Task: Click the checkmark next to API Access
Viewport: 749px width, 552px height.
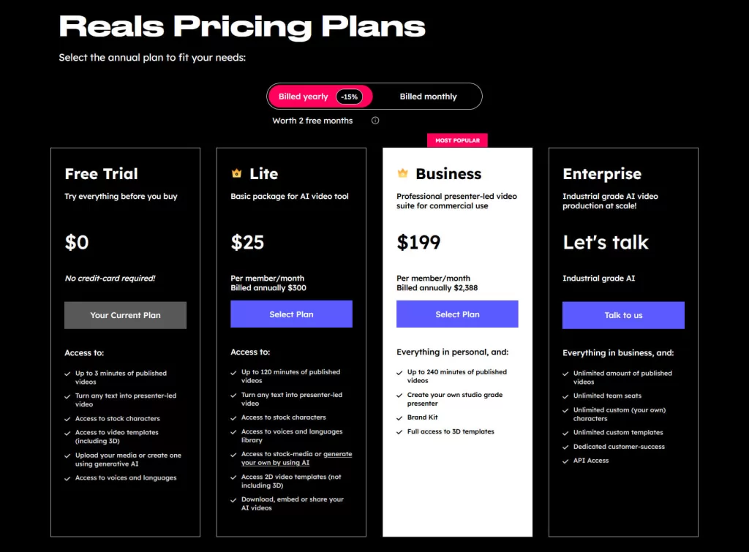Action: tap(565, 461)
